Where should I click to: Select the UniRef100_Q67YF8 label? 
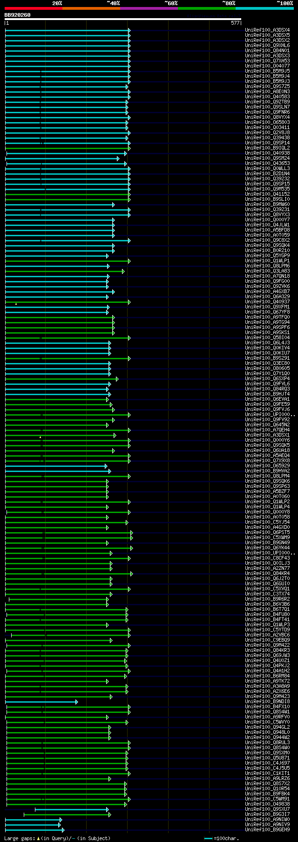coord(267,312)
